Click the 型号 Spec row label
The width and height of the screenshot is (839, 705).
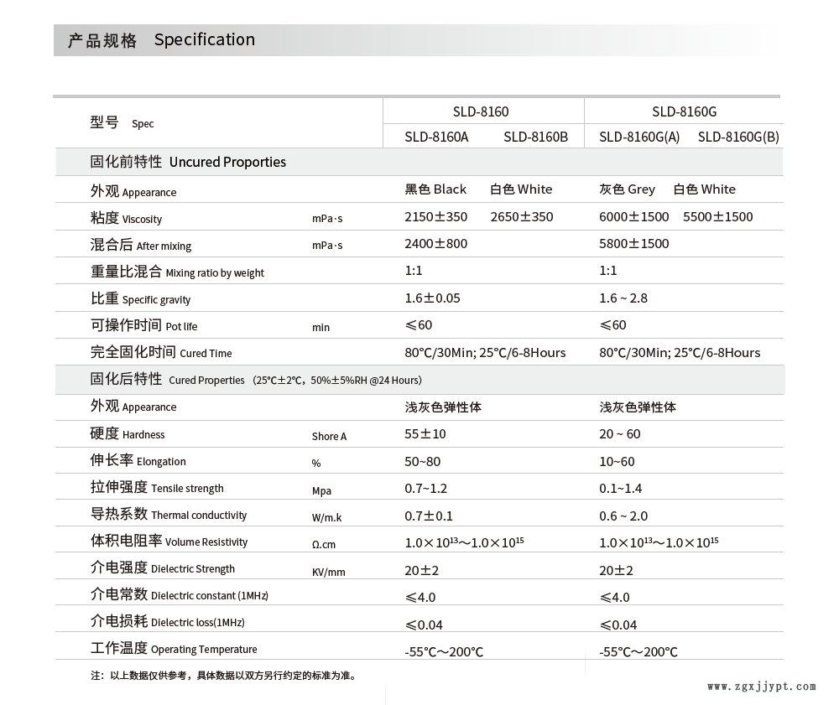coord(122,123)
